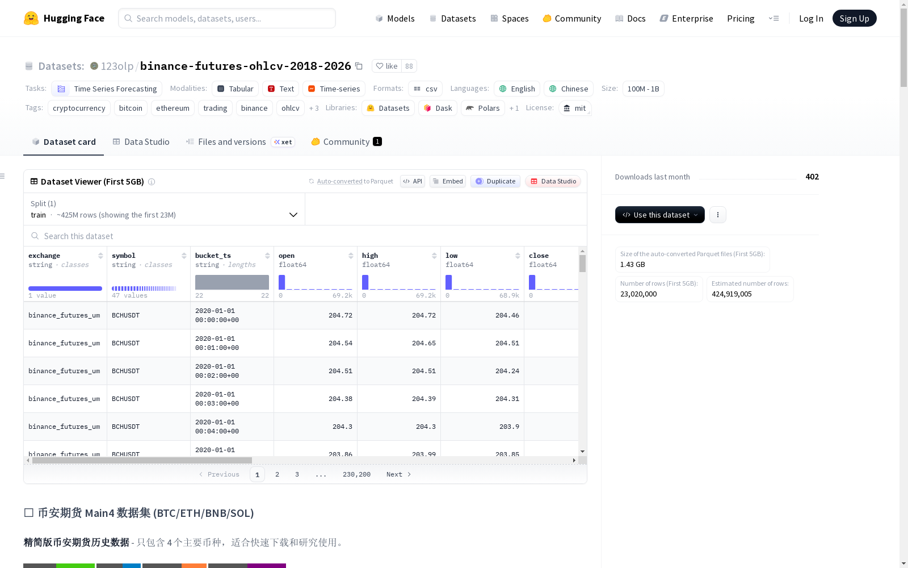
Task: Open the navigation overflow menu icon
Action: 774,18
